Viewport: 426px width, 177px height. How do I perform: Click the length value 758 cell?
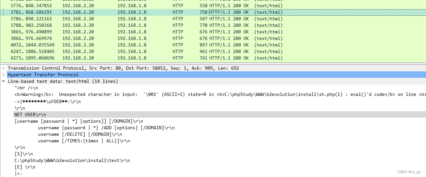(x=203, y=12)
